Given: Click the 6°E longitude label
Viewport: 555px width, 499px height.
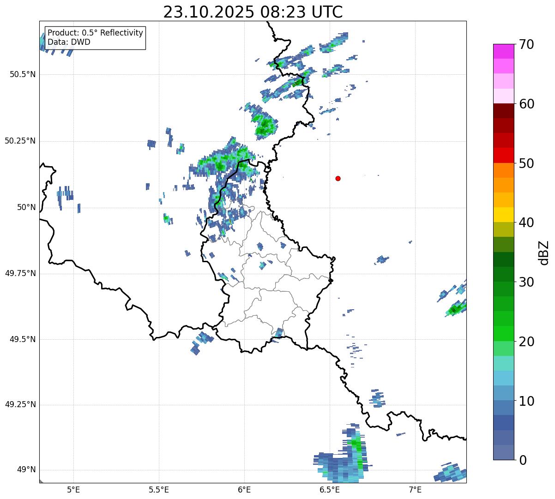Looking at the screenshot, I should tap(244, 490).
